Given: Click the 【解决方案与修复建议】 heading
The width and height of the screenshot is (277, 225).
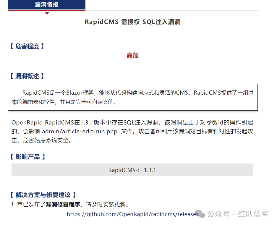Looking at the screenshot, I should (x=43, y=195).
